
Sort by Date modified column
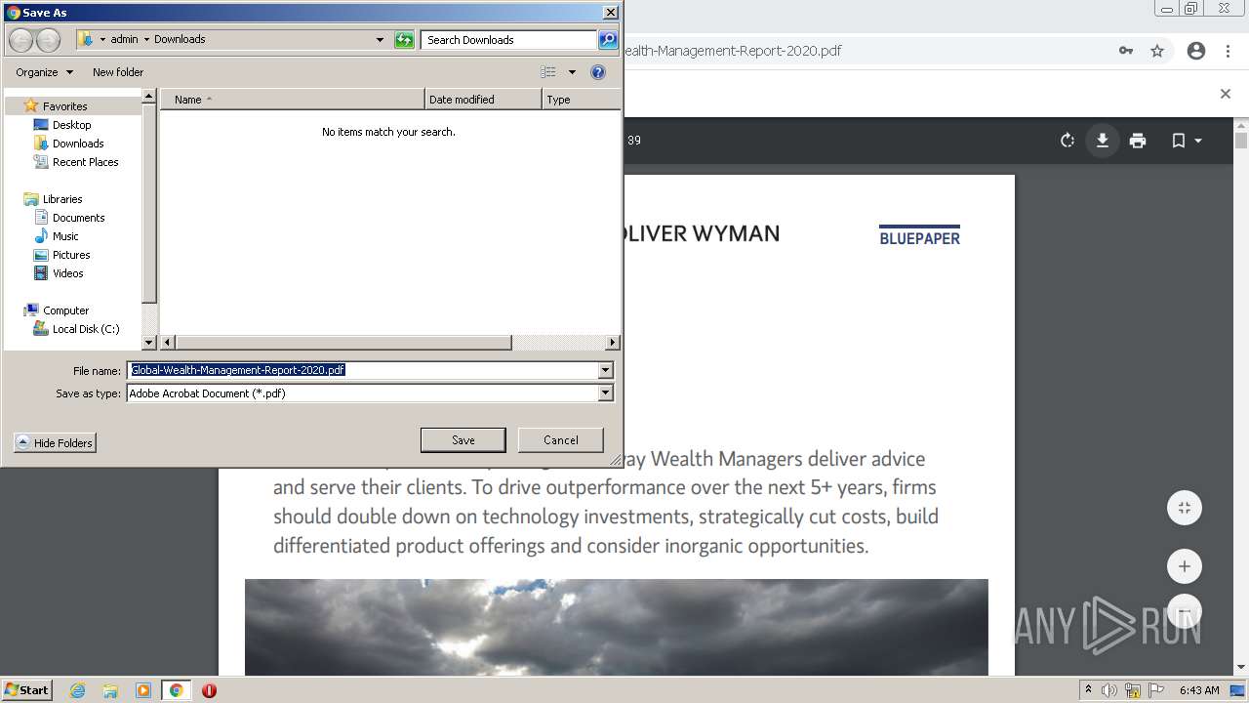(x=483, y=100)
